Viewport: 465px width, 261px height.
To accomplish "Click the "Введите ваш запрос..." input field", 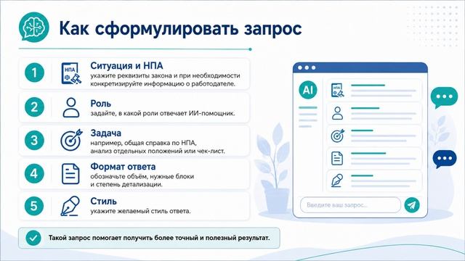I will click(350, 204).
